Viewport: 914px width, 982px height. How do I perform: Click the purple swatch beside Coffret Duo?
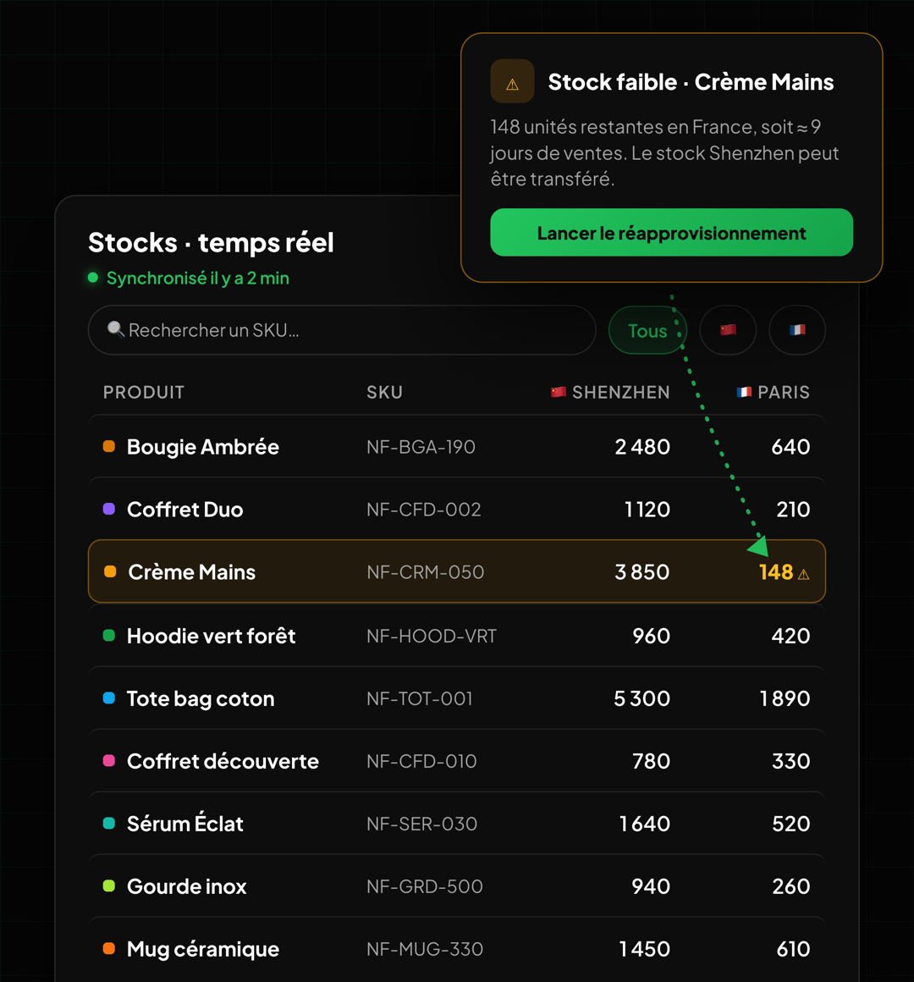coord(109,509)
